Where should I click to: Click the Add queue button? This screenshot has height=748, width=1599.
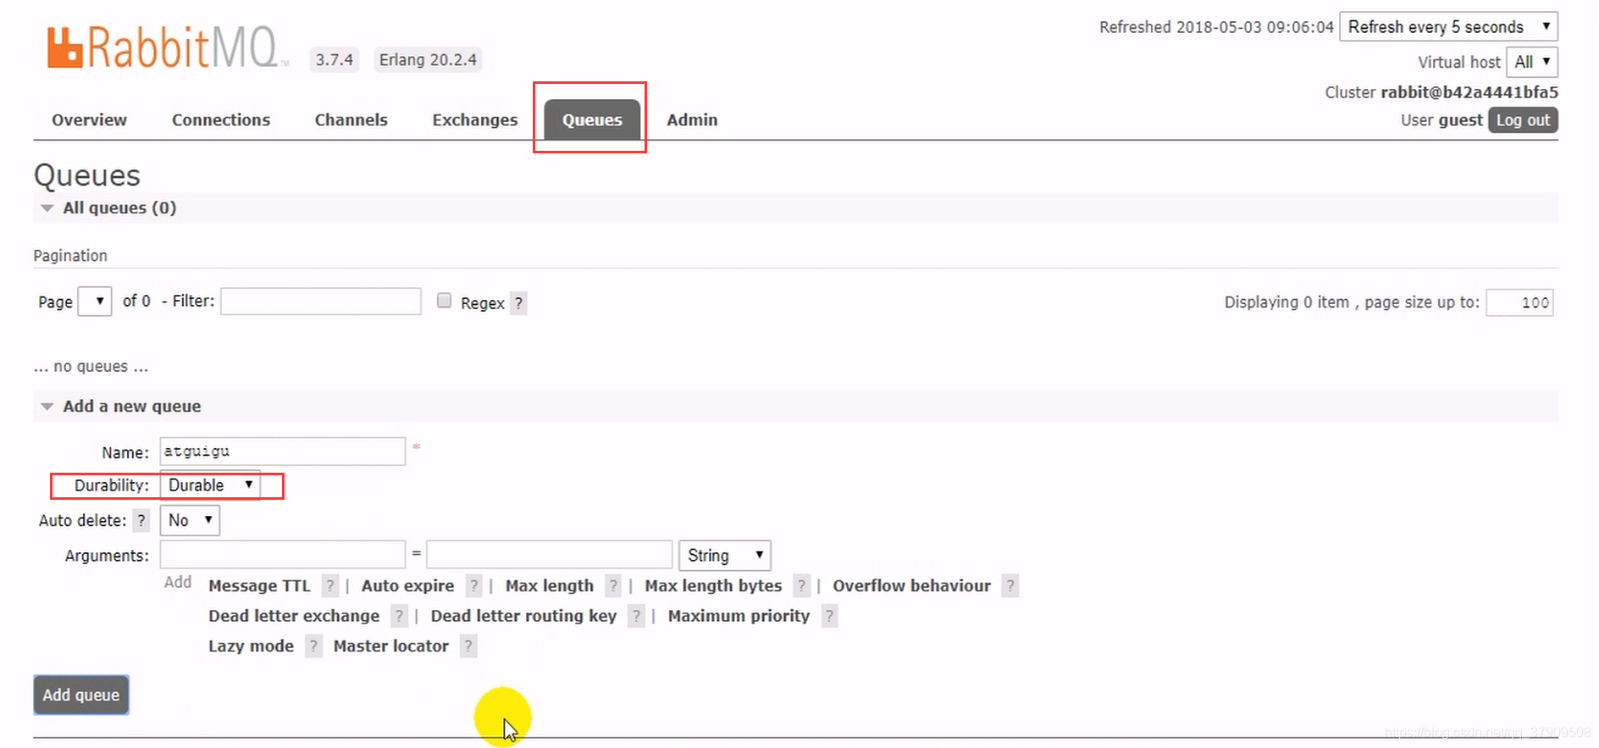coord(81,695)
